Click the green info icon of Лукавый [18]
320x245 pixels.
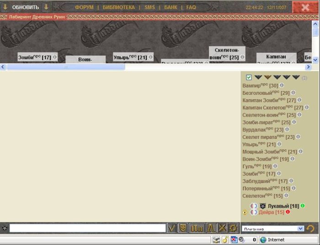coord(303,205)
